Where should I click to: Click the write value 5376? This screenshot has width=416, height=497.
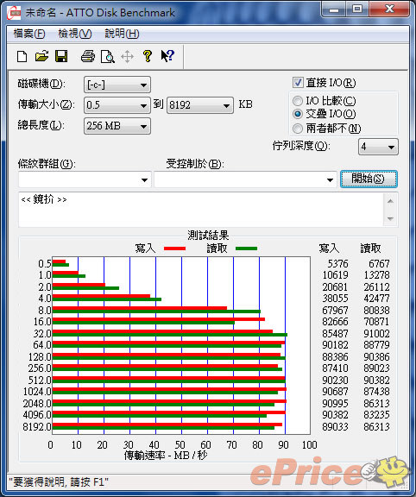337,264
